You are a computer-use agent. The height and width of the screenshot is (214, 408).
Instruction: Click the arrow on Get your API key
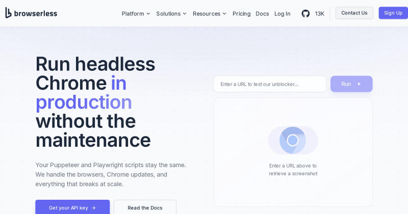94,208
